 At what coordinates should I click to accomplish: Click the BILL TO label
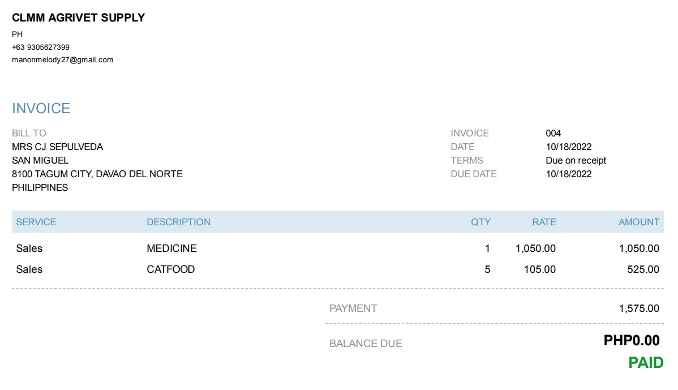point(29,133)
